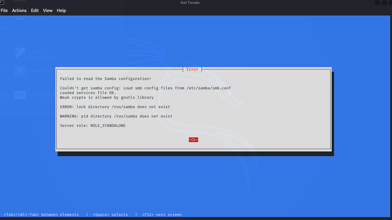Click the Kali Tweaks window title

[x=190, y=3]
